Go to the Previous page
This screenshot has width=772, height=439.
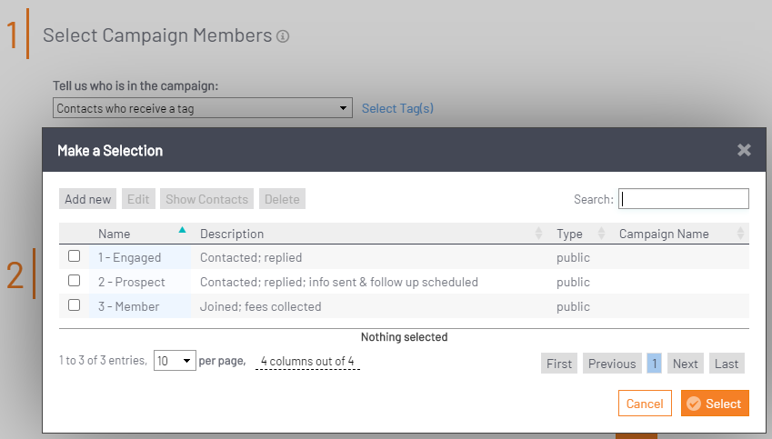612,364
